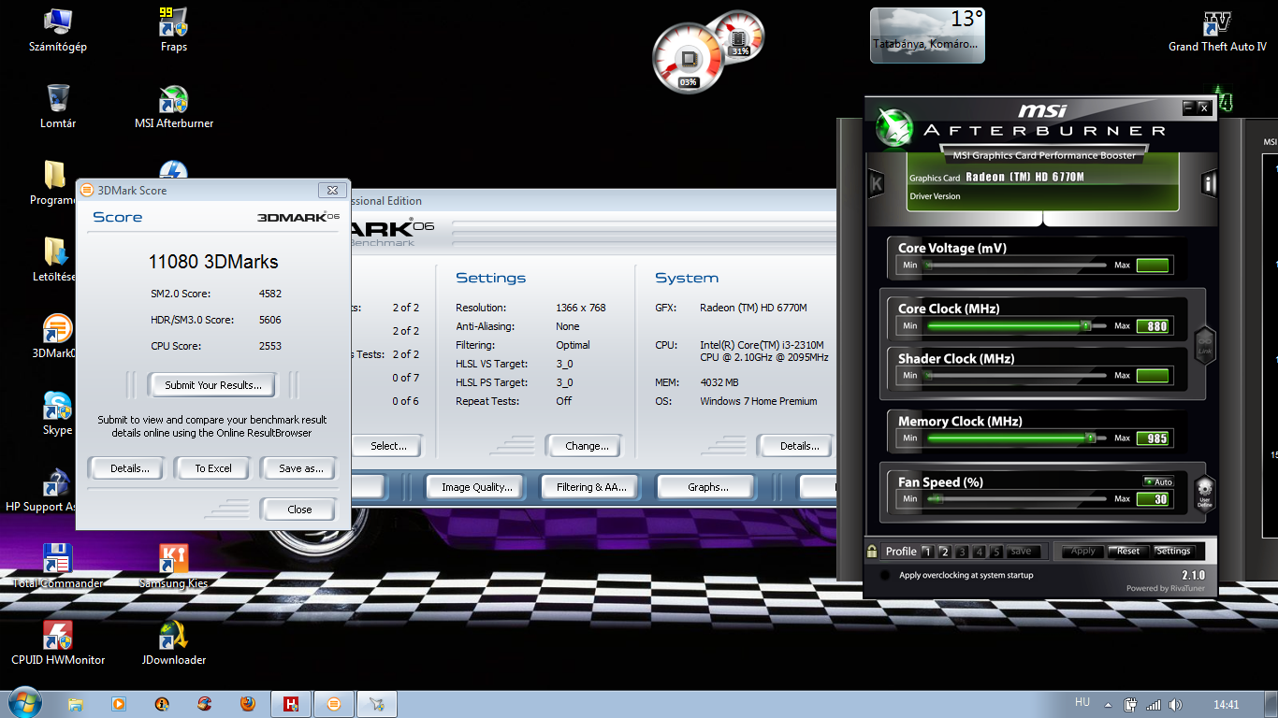Click the Save as button
This screenshot has height=718, width=1278.
click(x=300, y=468)
